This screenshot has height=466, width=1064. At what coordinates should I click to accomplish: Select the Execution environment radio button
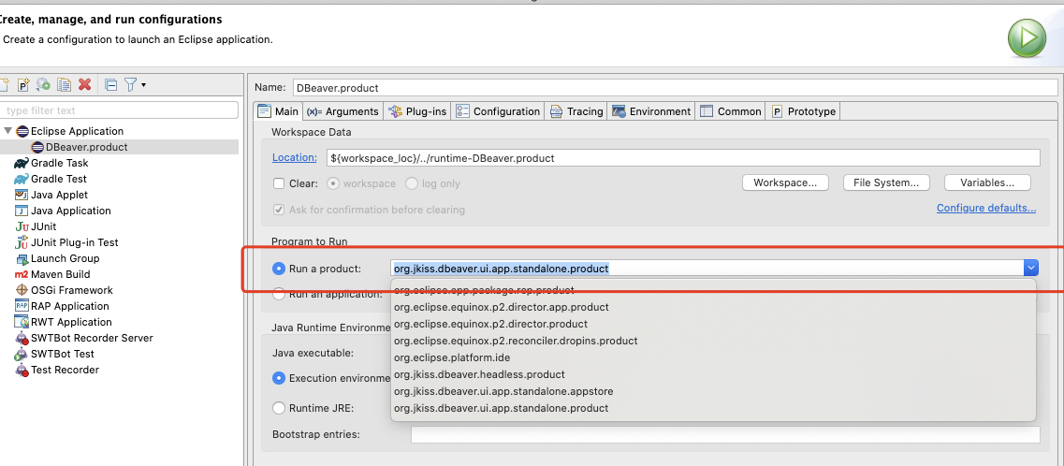[279, 378]
